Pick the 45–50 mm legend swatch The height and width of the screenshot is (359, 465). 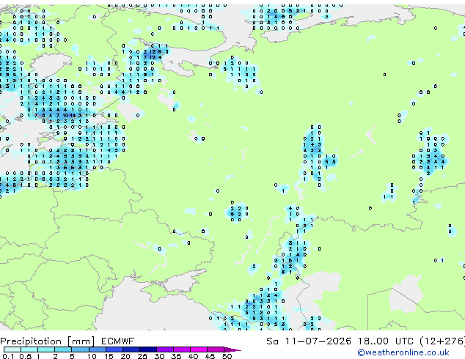pyautogui.click(x=216, y=349)
